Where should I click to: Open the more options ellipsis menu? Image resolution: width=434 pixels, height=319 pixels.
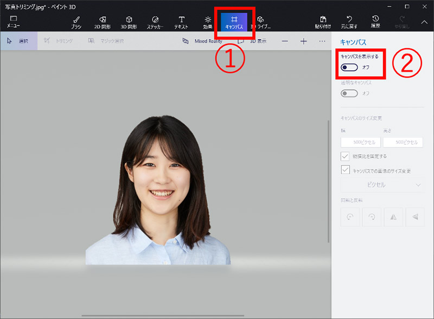click(322, 41)
